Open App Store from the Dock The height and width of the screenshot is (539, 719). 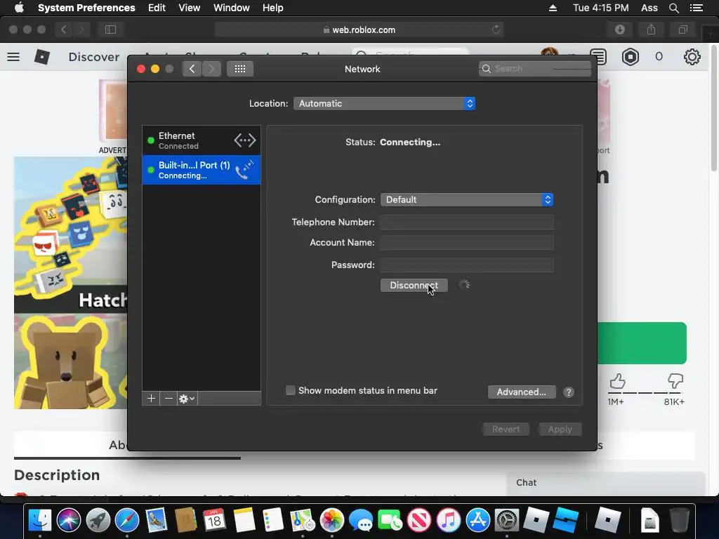pyautogui.click(x=477, y=520)
